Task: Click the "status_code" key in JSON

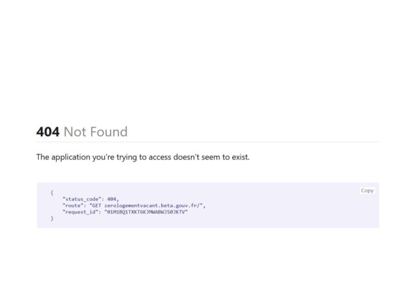Action: point(82,199)
